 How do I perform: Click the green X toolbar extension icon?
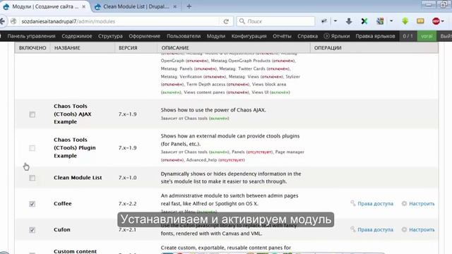364,21
